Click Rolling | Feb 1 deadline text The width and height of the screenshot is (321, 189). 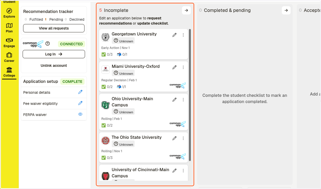click(112, 119)
